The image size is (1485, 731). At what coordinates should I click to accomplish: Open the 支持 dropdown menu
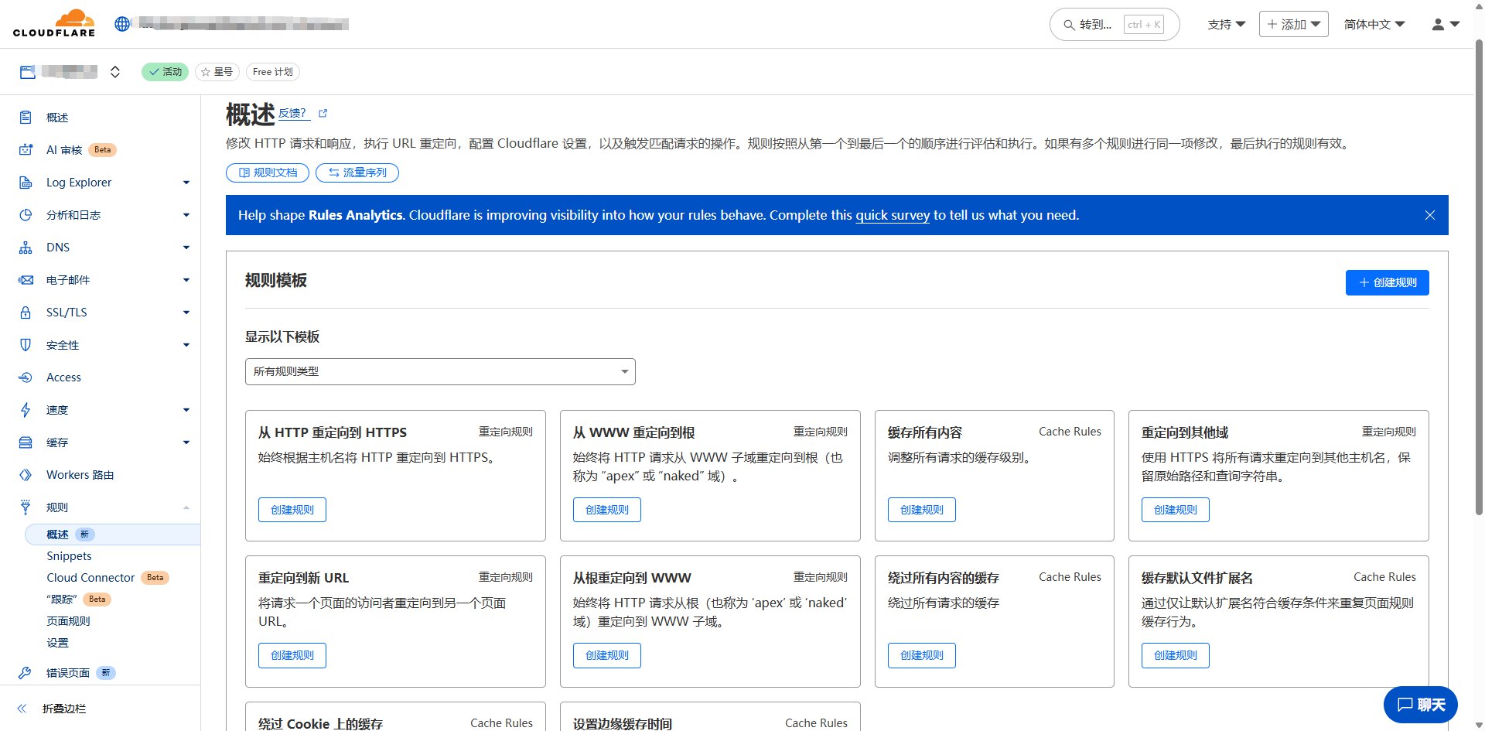pos(1227,25)
